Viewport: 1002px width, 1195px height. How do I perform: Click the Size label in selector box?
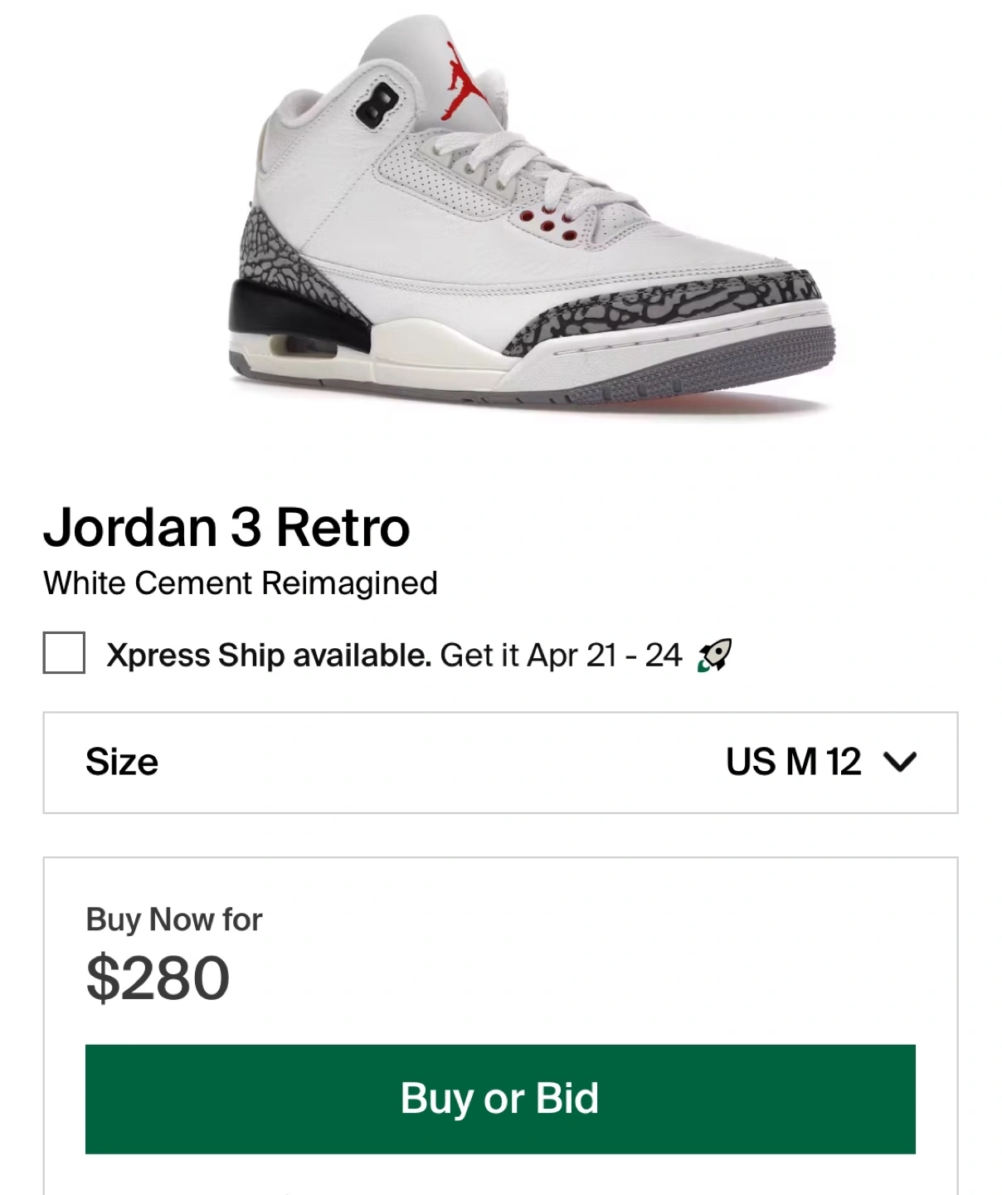coord(122,762)
